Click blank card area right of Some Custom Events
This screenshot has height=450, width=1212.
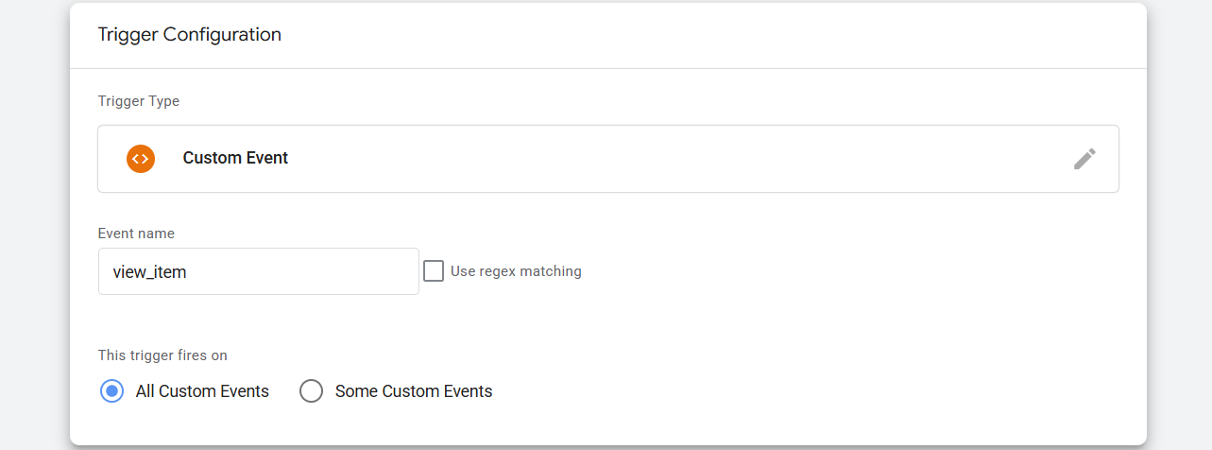(803, 391)
